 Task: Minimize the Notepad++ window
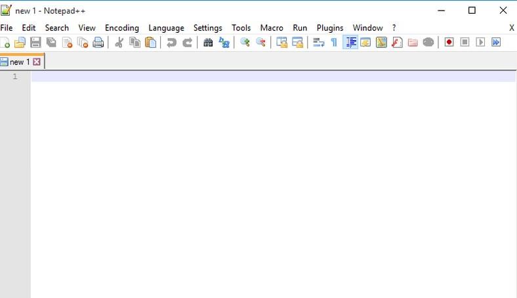click(441, 11)
